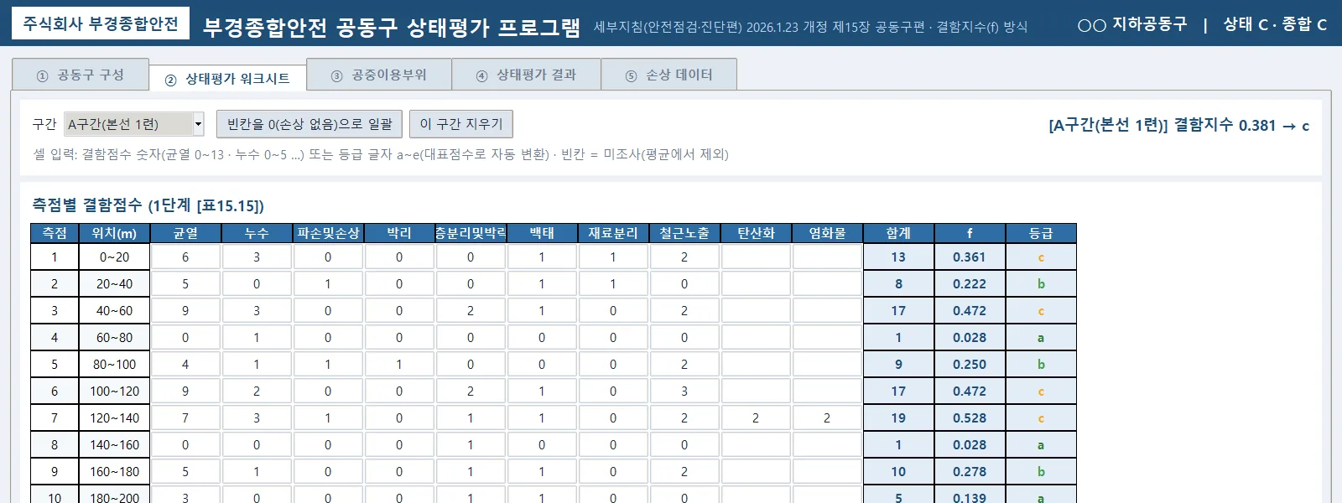Edit empty 염화물 cell in row 20~40
Screen dimensions: 1342x503
click(x=827, y=283)
